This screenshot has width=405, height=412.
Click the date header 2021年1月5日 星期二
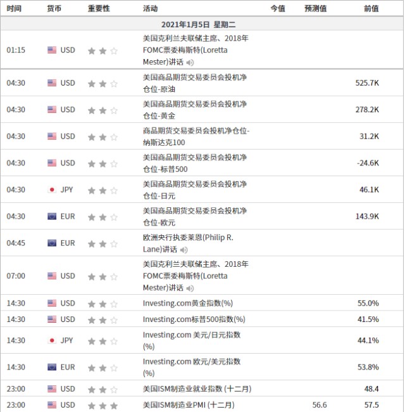pos(198,25)
